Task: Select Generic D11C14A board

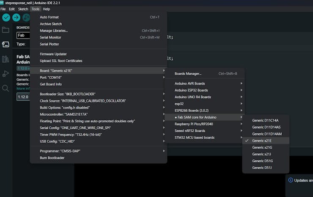Action: [x=266, y=120]
